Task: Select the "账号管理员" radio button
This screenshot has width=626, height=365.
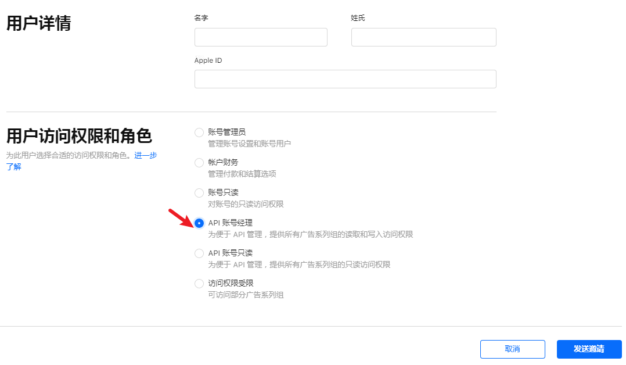Action: click(x=199, y=132)
